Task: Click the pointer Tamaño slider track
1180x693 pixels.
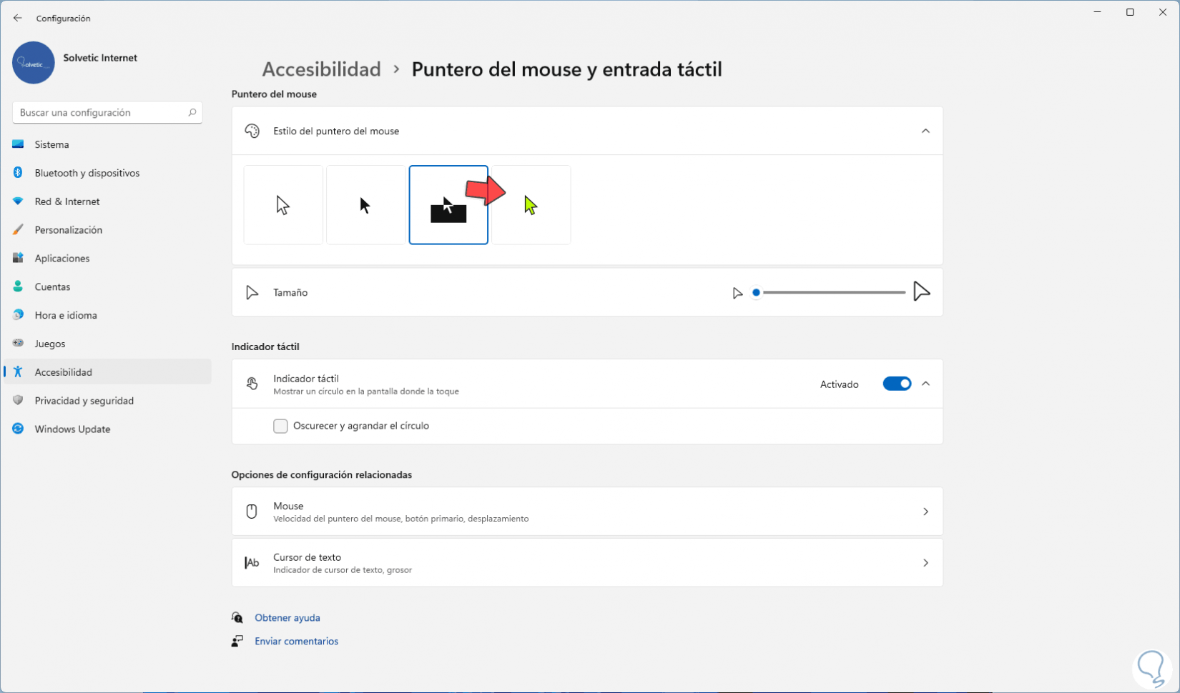Action: pos(833,292)
